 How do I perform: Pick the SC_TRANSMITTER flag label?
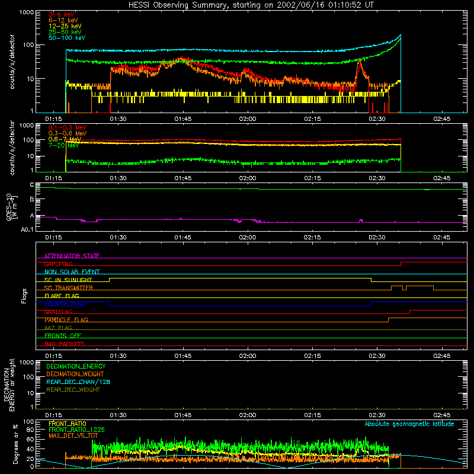(x=68, y=288)
